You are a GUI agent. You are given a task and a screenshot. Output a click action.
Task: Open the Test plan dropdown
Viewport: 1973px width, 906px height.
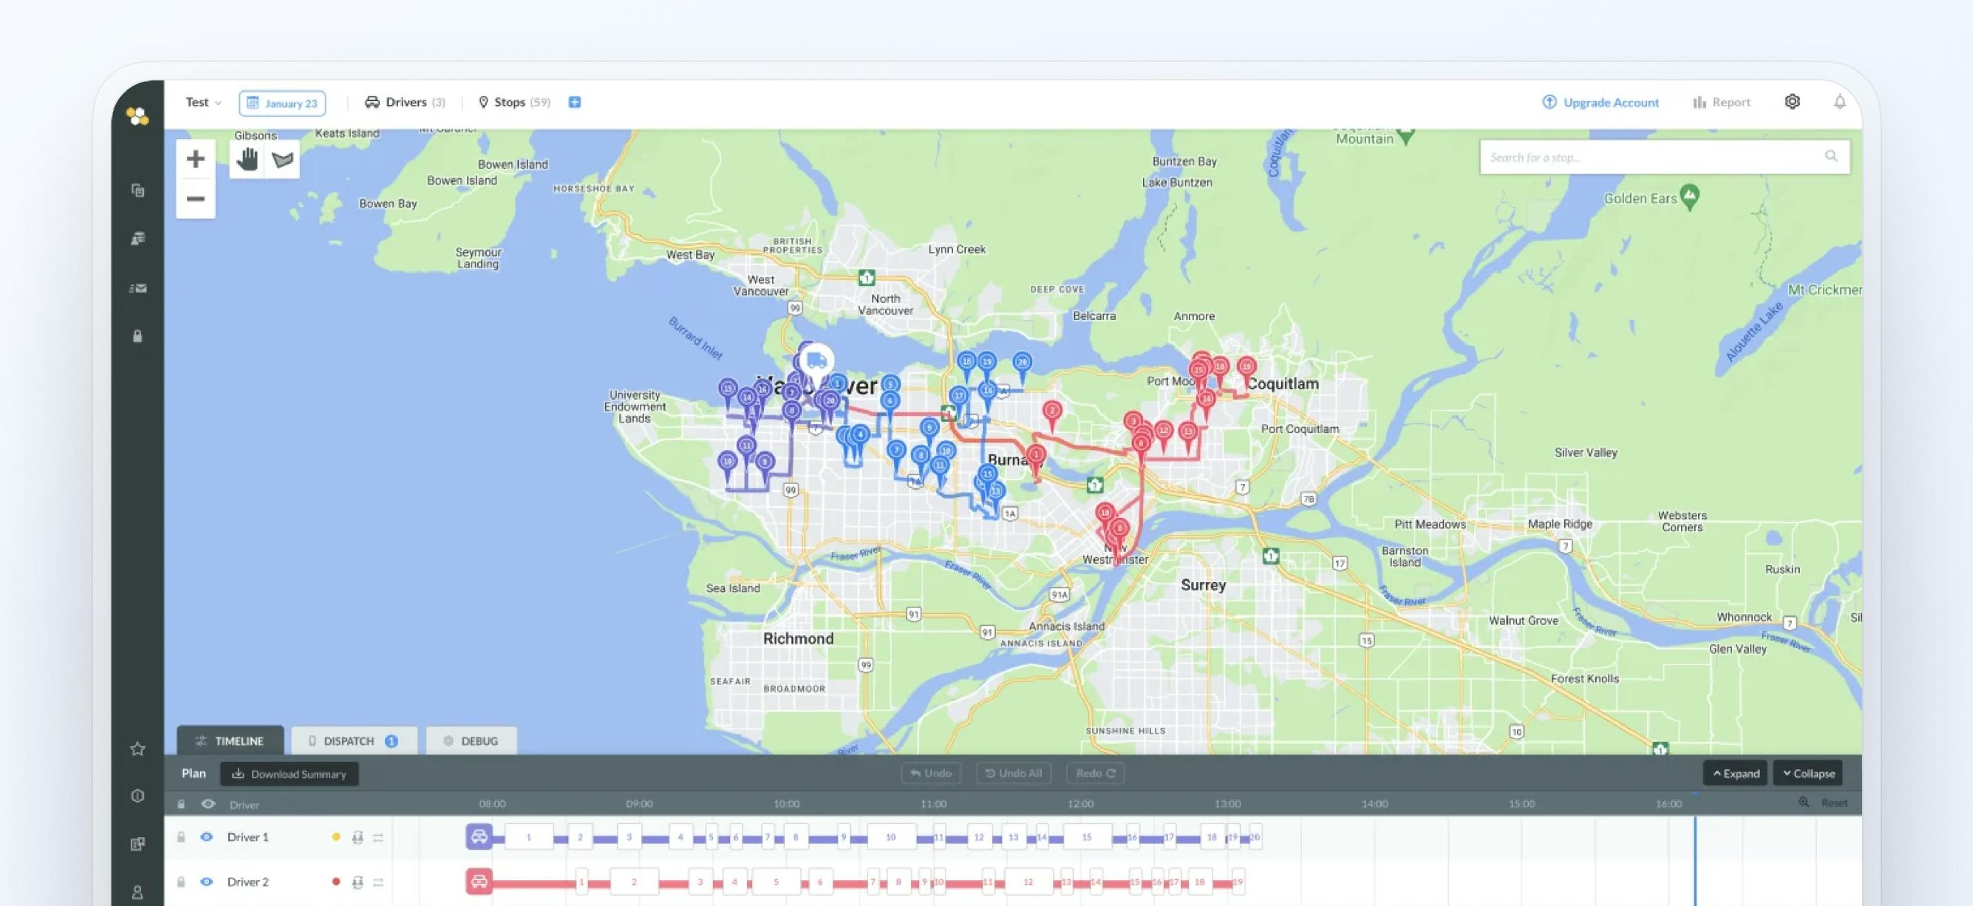203,102
